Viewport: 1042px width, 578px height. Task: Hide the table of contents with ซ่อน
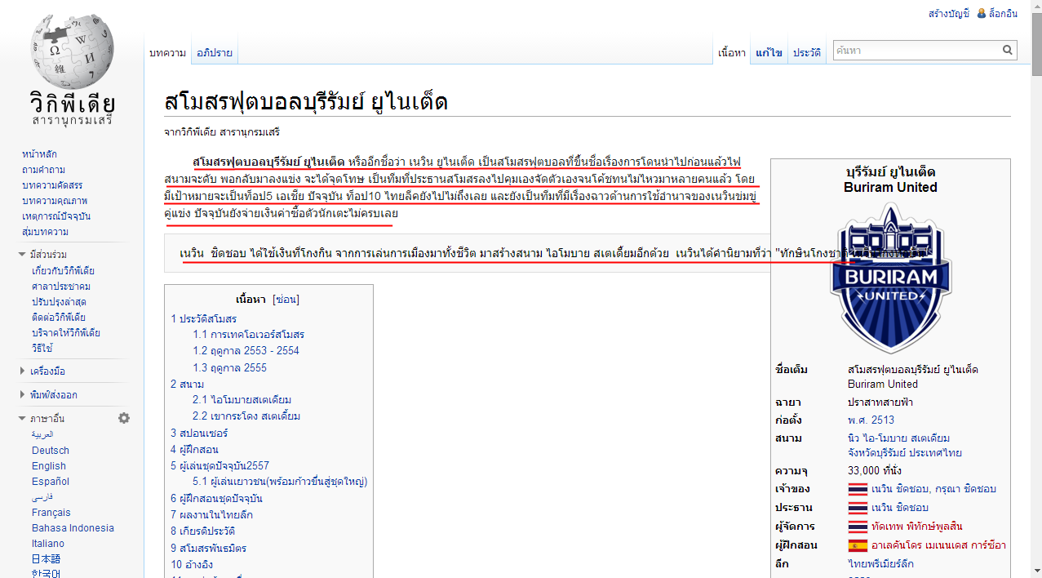286,300
